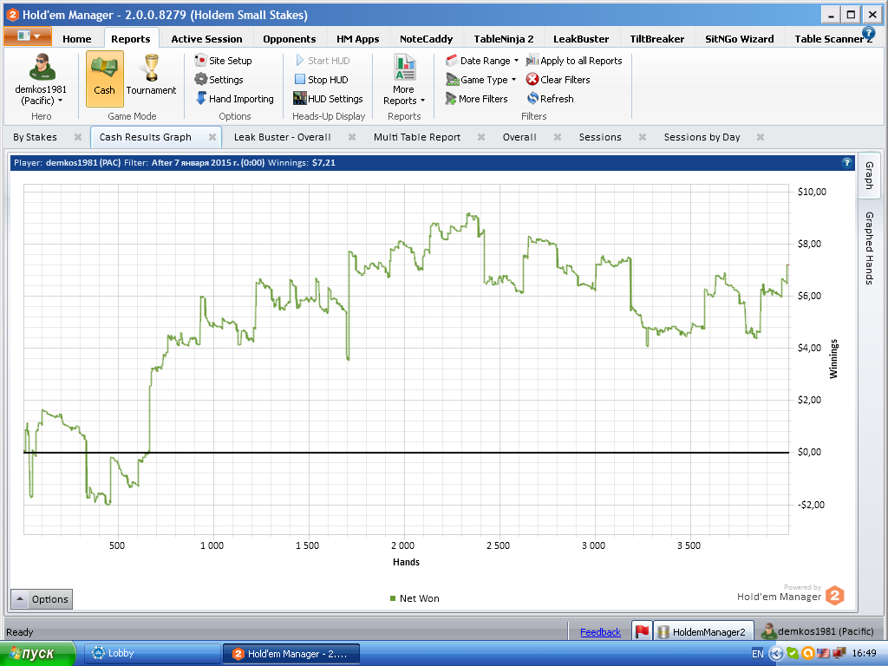The image size is (888, 666).
Task: Close the Multi Table Report tab
Action: (480, 137)
